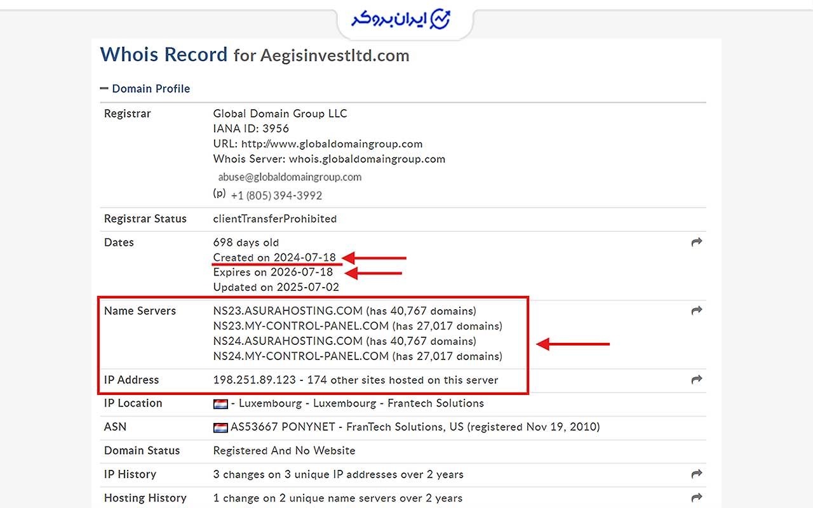Image resolution: width=813 pixels, height=508 pixels.
Task: Click Registered And No Website status
Action: tap(285, 451)
